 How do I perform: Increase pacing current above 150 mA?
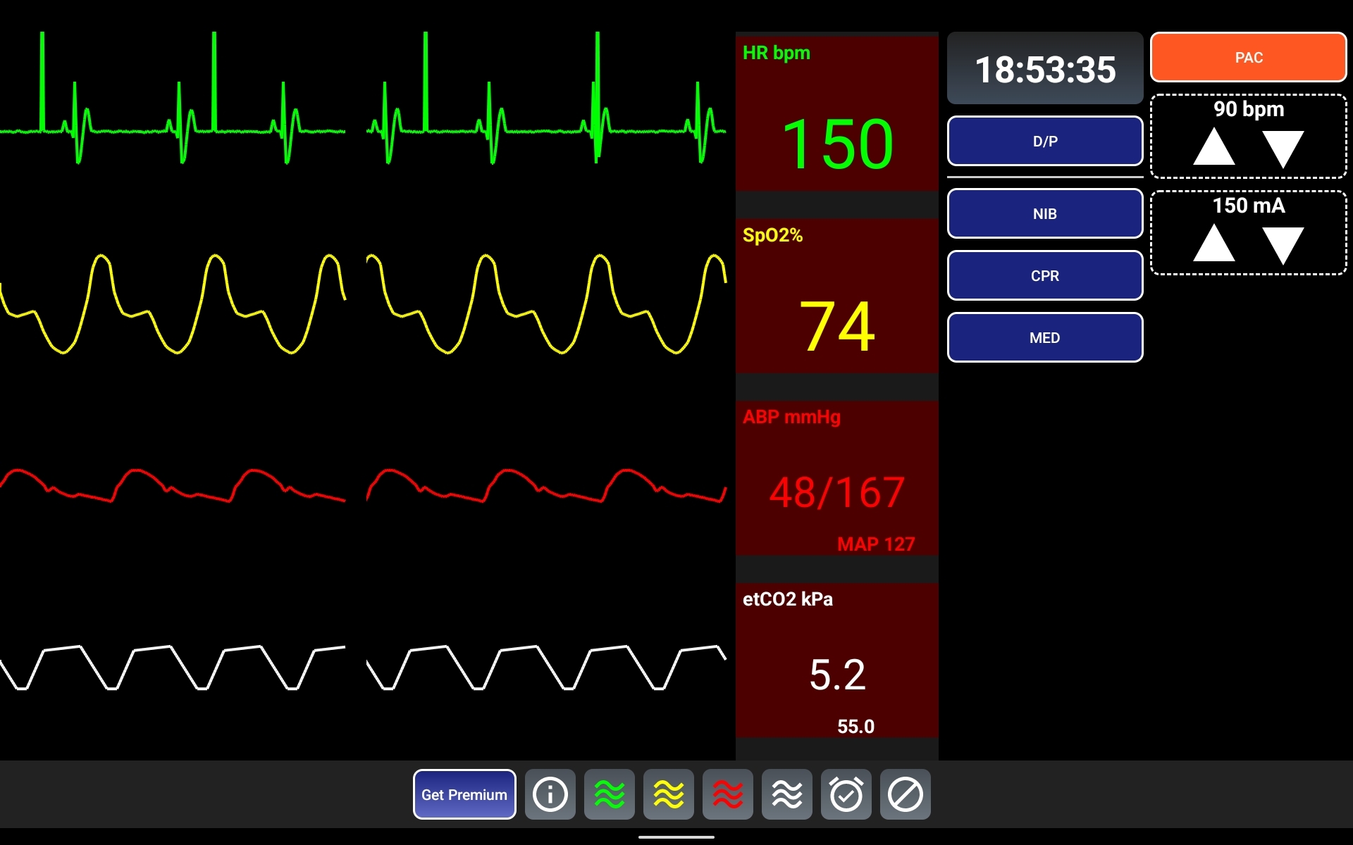(x=1213, y=244)
